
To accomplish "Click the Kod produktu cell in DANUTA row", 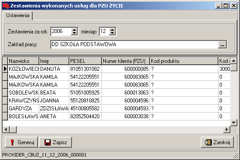I will [x=184, y=69].
